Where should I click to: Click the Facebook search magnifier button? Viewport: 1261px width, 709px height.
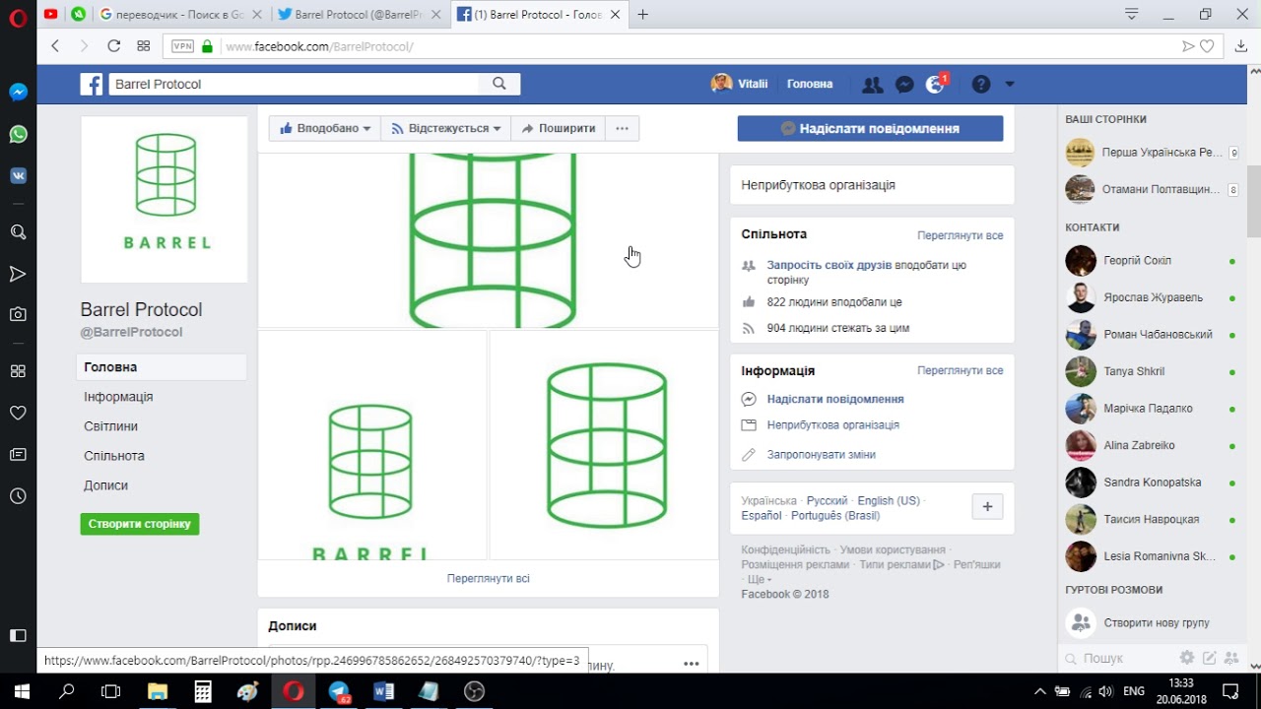pyautogui.click(x=499, y=84)
